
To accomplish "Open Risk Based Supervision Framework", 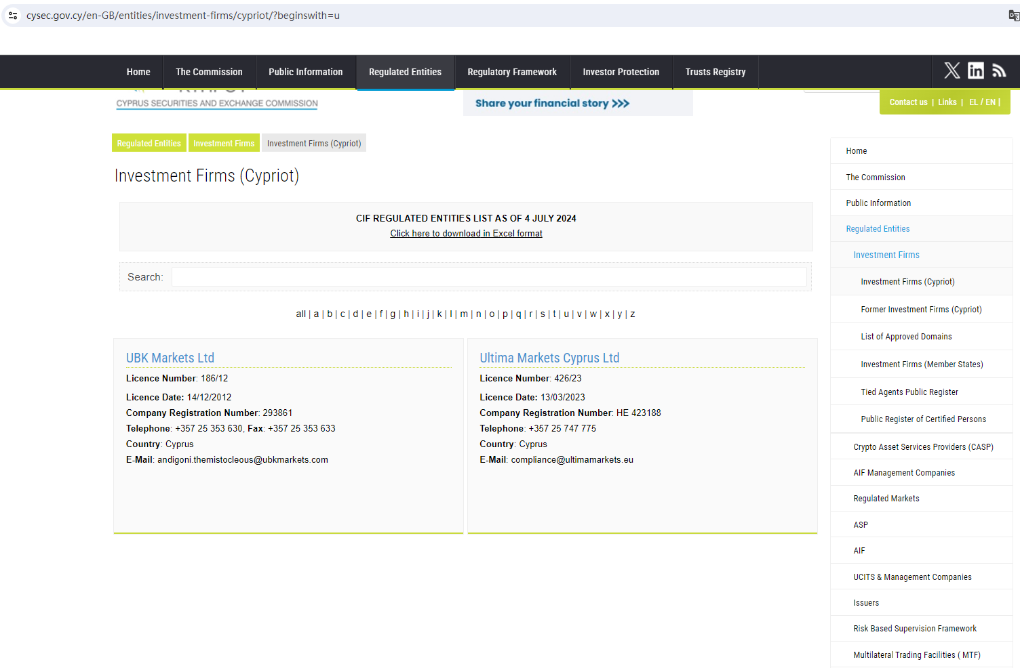I will (922, 629).
